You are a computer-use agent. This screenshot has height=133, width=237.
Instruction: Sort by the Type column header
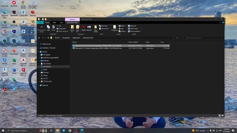coord(153,42)
